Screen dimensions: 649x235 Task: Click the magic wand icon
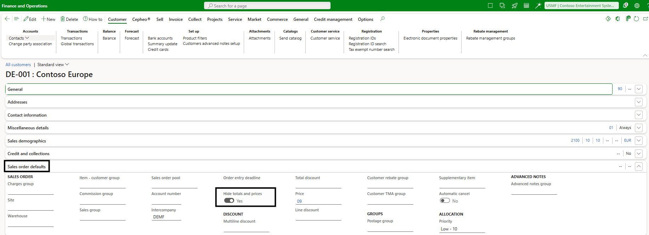538,6
